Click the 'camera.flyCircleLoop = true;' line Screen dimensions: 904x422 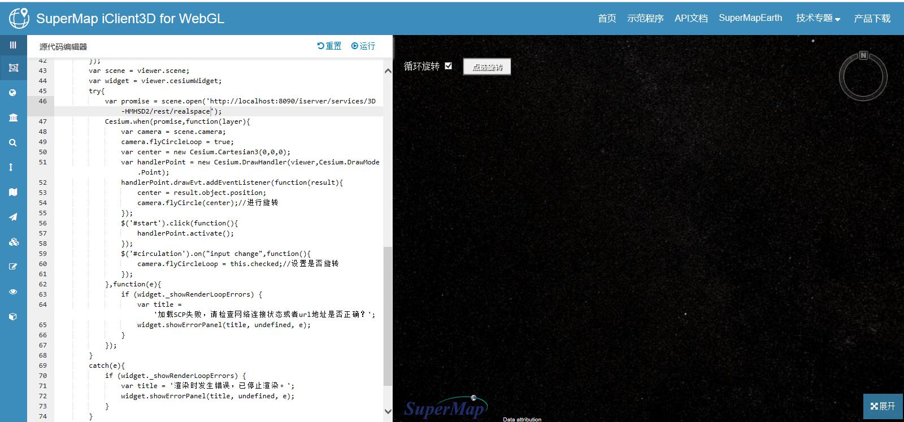[177, 142]
